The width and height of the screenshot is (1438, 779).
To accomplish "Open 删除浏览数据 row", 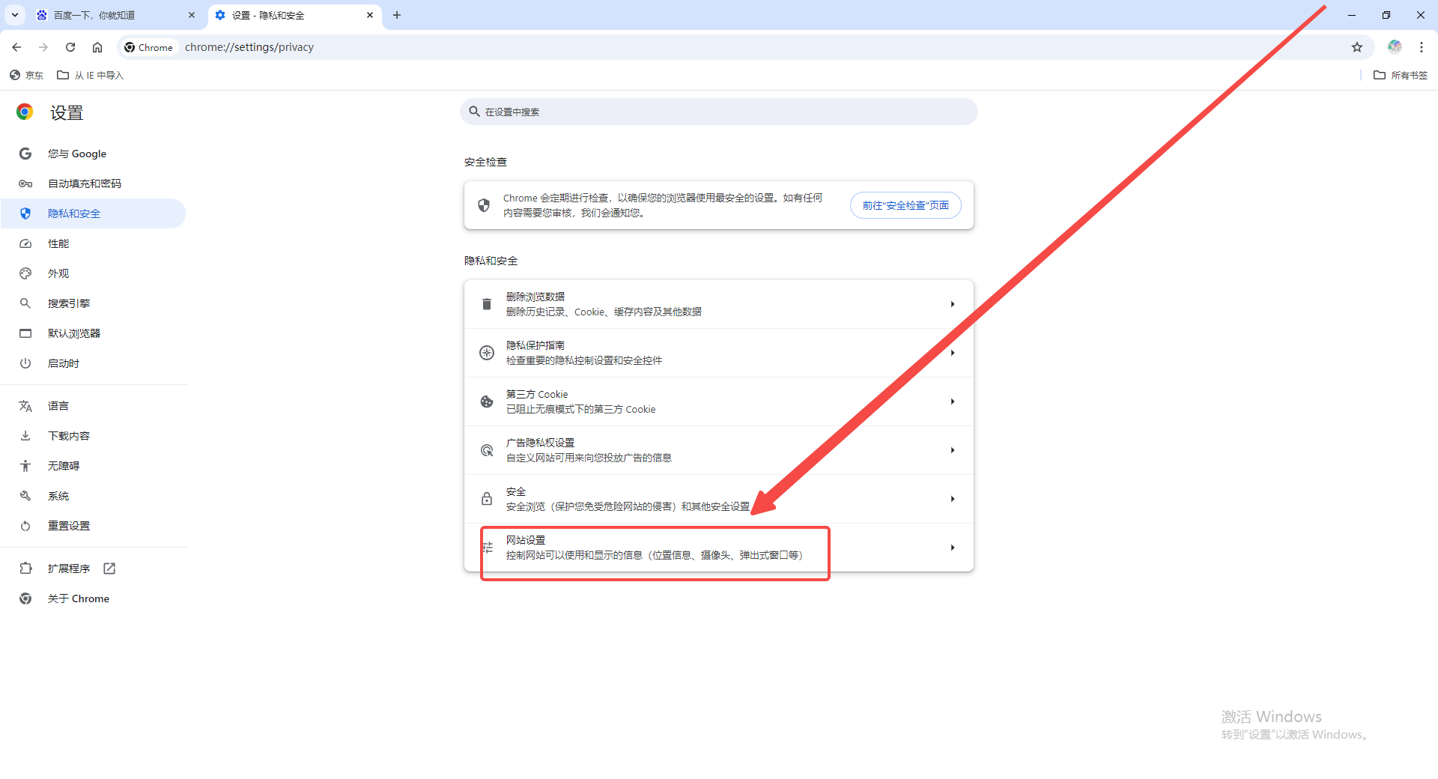I will pyautogui.click(x=719, y=304).
